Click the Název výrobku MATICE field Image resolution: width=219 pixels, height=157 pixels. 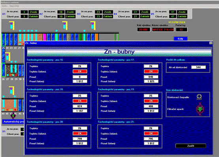[x=163, y=30]
